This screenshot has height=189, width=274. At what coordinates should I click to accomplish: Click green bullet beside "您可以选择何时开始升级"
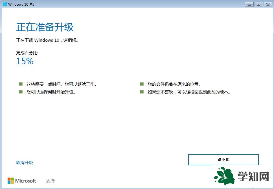21,91
